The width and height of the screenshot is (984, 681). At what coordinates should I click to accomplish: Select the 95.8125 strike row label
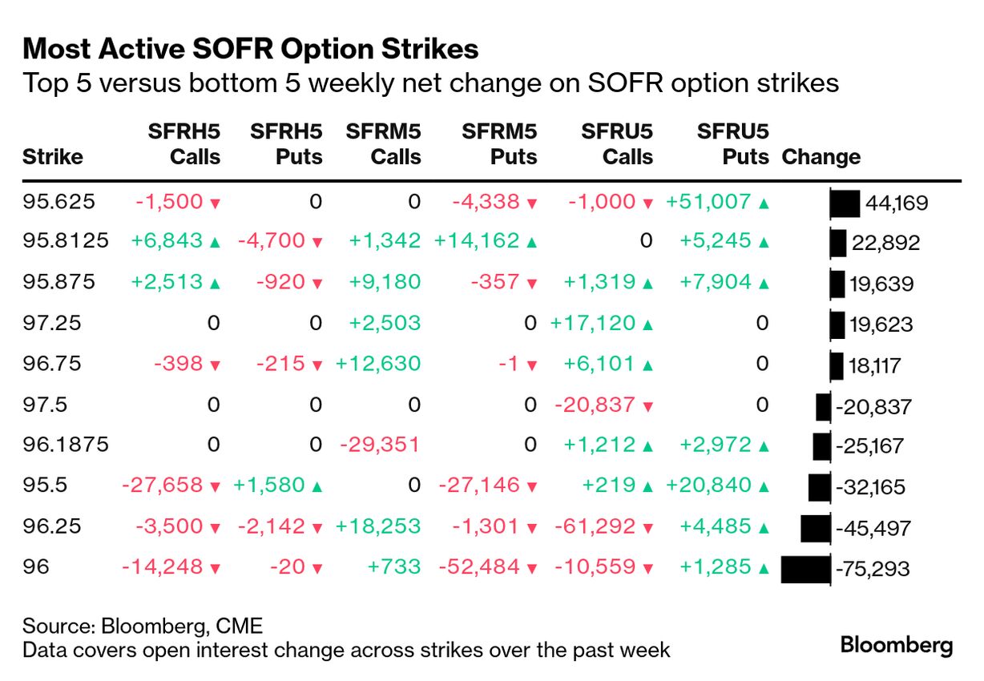coord(65,242)
